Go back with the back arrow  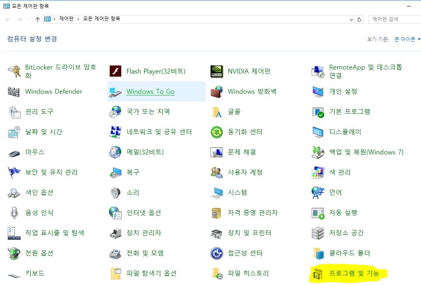point(8,19)
